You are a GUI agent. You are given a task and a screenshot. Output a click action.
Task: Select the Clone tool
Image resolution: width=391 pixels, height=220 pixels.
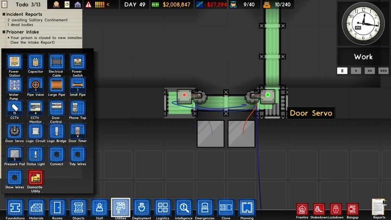click(226, 207)
